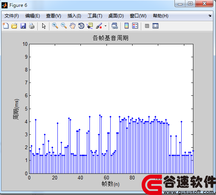Enable the Data Cursor tool
The width and height of the screenshot is (216, 195).
click(90, 26)
